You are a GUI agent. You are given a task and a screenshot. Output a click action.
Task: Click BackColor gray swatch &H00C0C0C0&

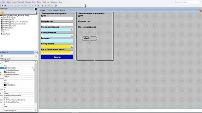coord(5,68)
